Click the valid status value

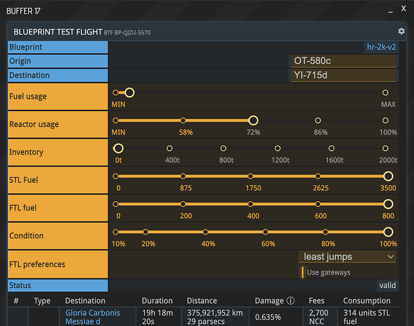387,285
